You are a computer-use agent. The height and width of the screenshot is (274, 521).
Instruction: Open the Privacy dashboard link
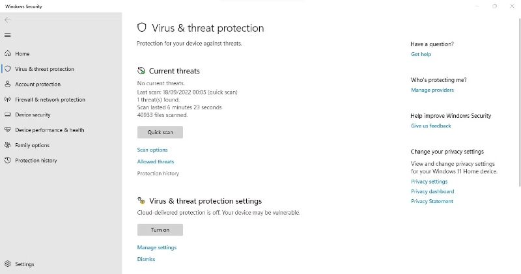[432, 191]
